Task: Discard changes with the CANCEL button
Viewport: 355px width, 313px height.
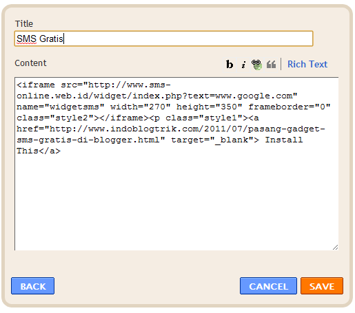Action: click(268, 286)
